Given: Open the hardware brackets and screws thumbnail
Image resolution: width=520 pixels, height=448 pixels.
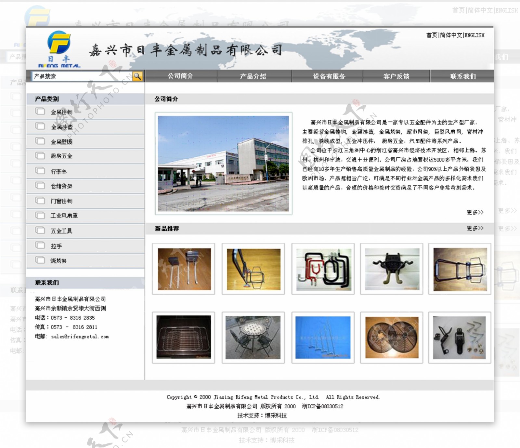Looking at the screenshot, I should pyautogui.click(x=460, y=337).
